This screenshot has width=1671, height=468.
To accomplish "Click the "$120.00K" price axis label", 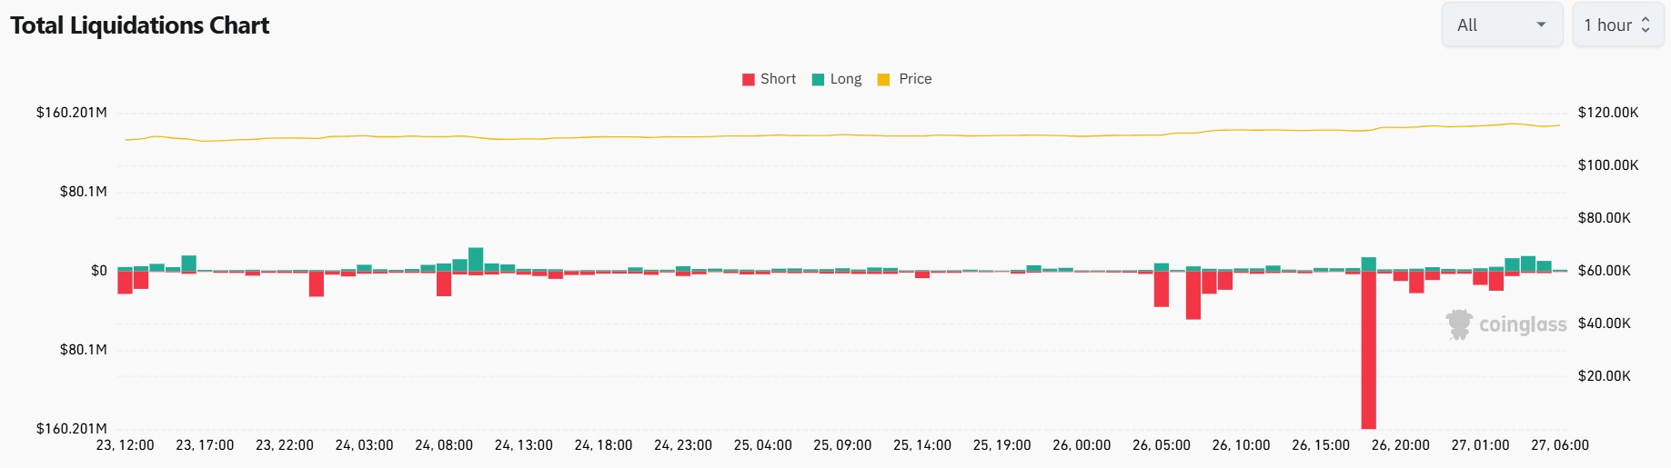I will tap(1607, 113).
